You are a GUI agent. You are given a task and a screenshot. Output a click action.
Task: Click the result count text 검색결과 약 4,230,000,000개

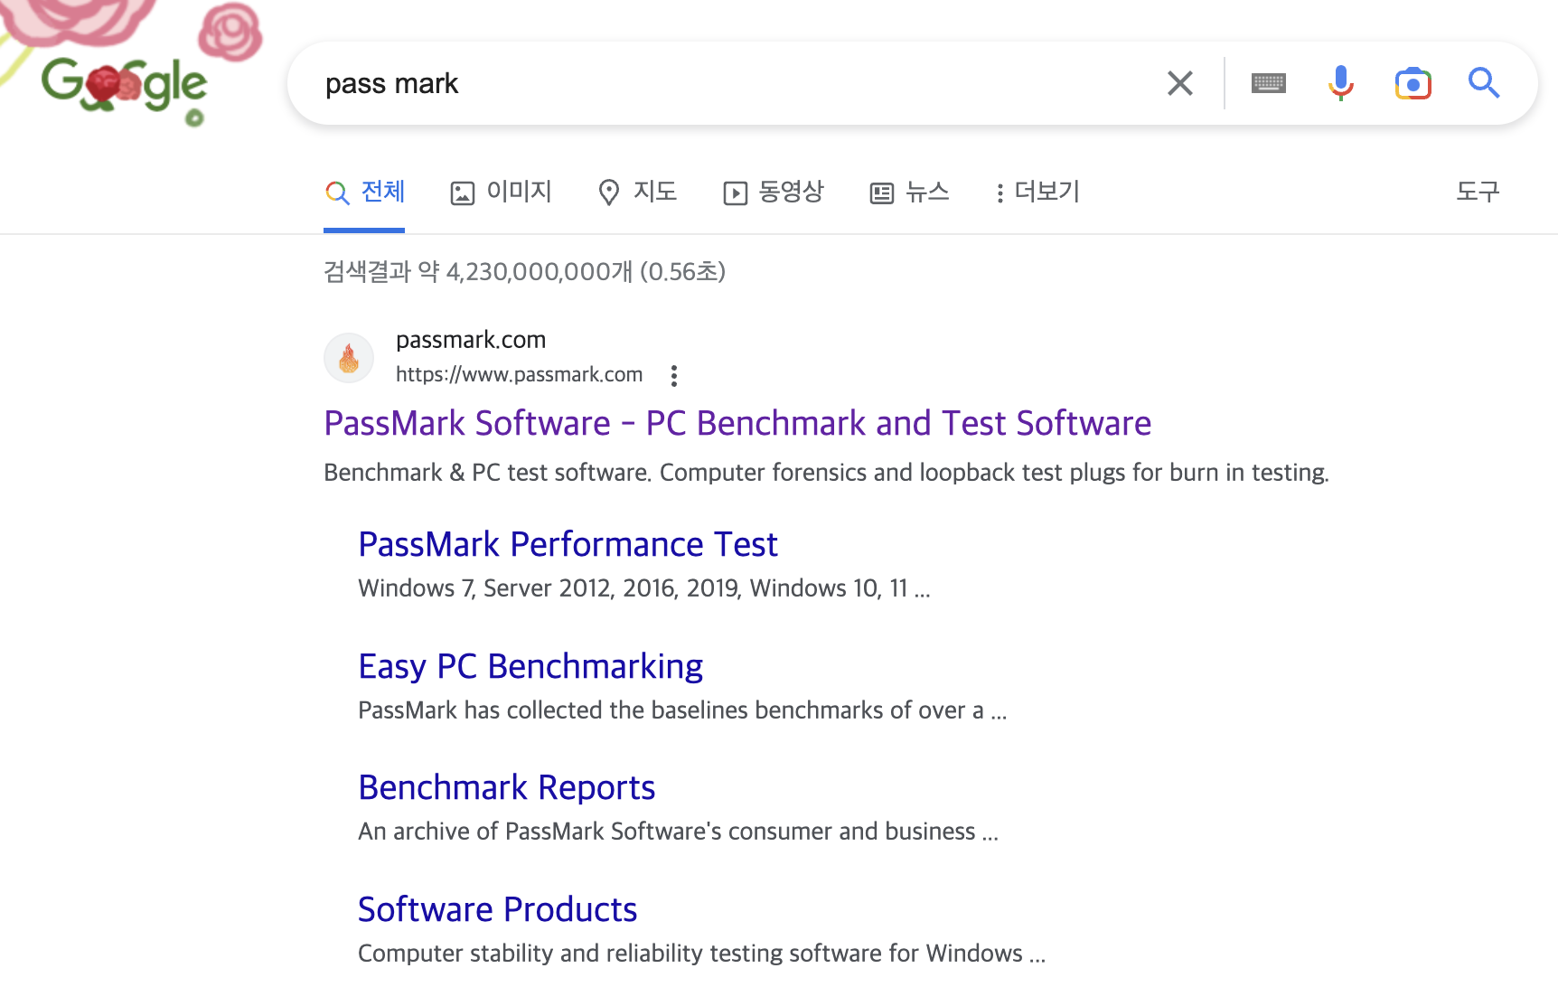pos(524,271)
